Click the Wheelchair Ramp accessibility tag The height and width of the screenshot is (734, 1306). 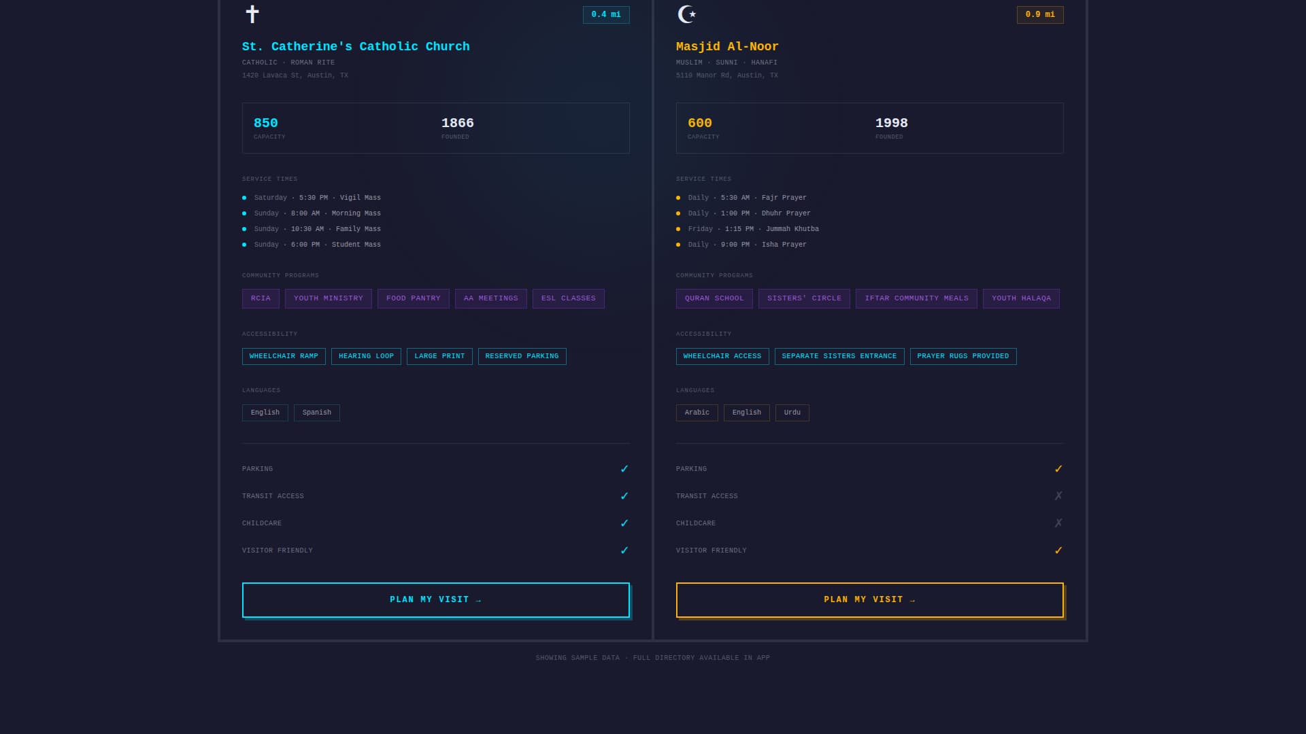(x=284, y=356)
